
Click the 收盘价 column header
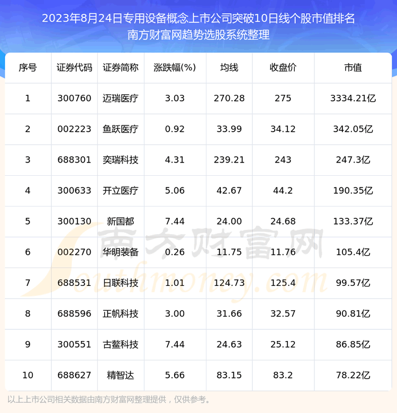click(x=283, y=68)
